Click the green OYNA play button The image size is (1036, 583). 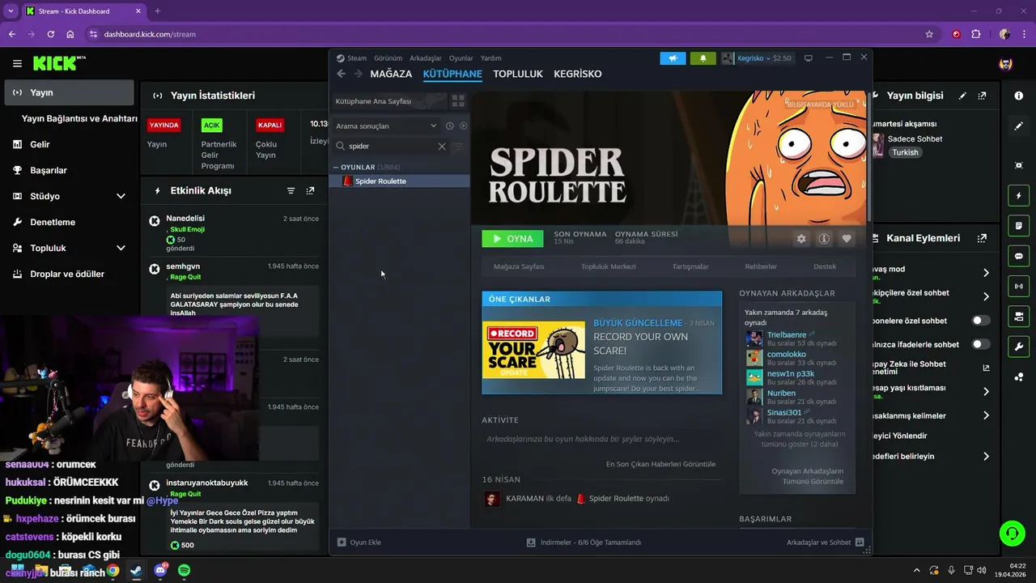[x=512, y=239]
